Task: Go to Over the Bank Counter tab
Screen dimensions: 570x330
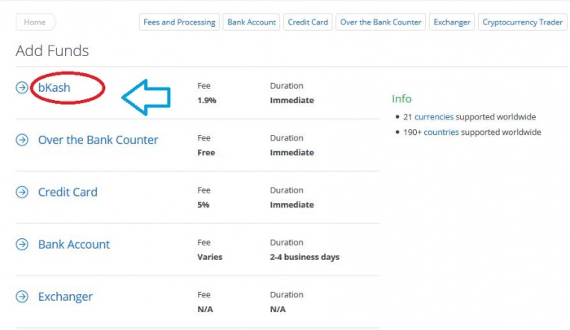Action: tap(380, 22)
